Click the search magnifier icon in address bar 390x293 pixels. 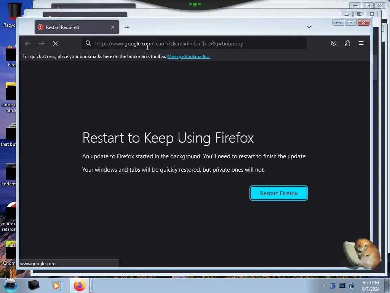pyautogui.click(x=88, y=43)
